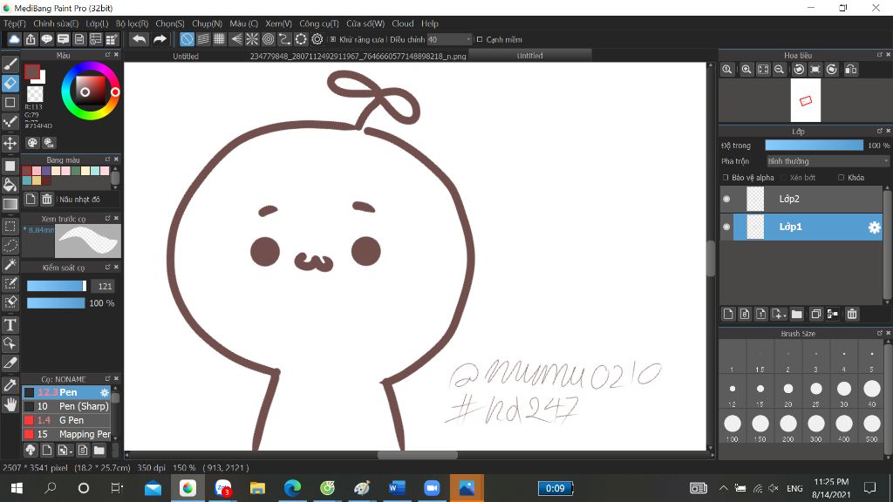Open the Tệp(F) menu
Screen dimensions: 893x502
[15, 24]
